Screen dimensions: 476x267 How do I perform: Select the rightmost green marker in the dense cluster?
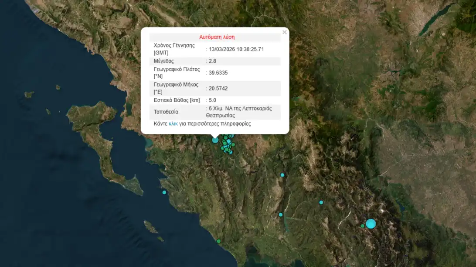[x=233, y=144]
